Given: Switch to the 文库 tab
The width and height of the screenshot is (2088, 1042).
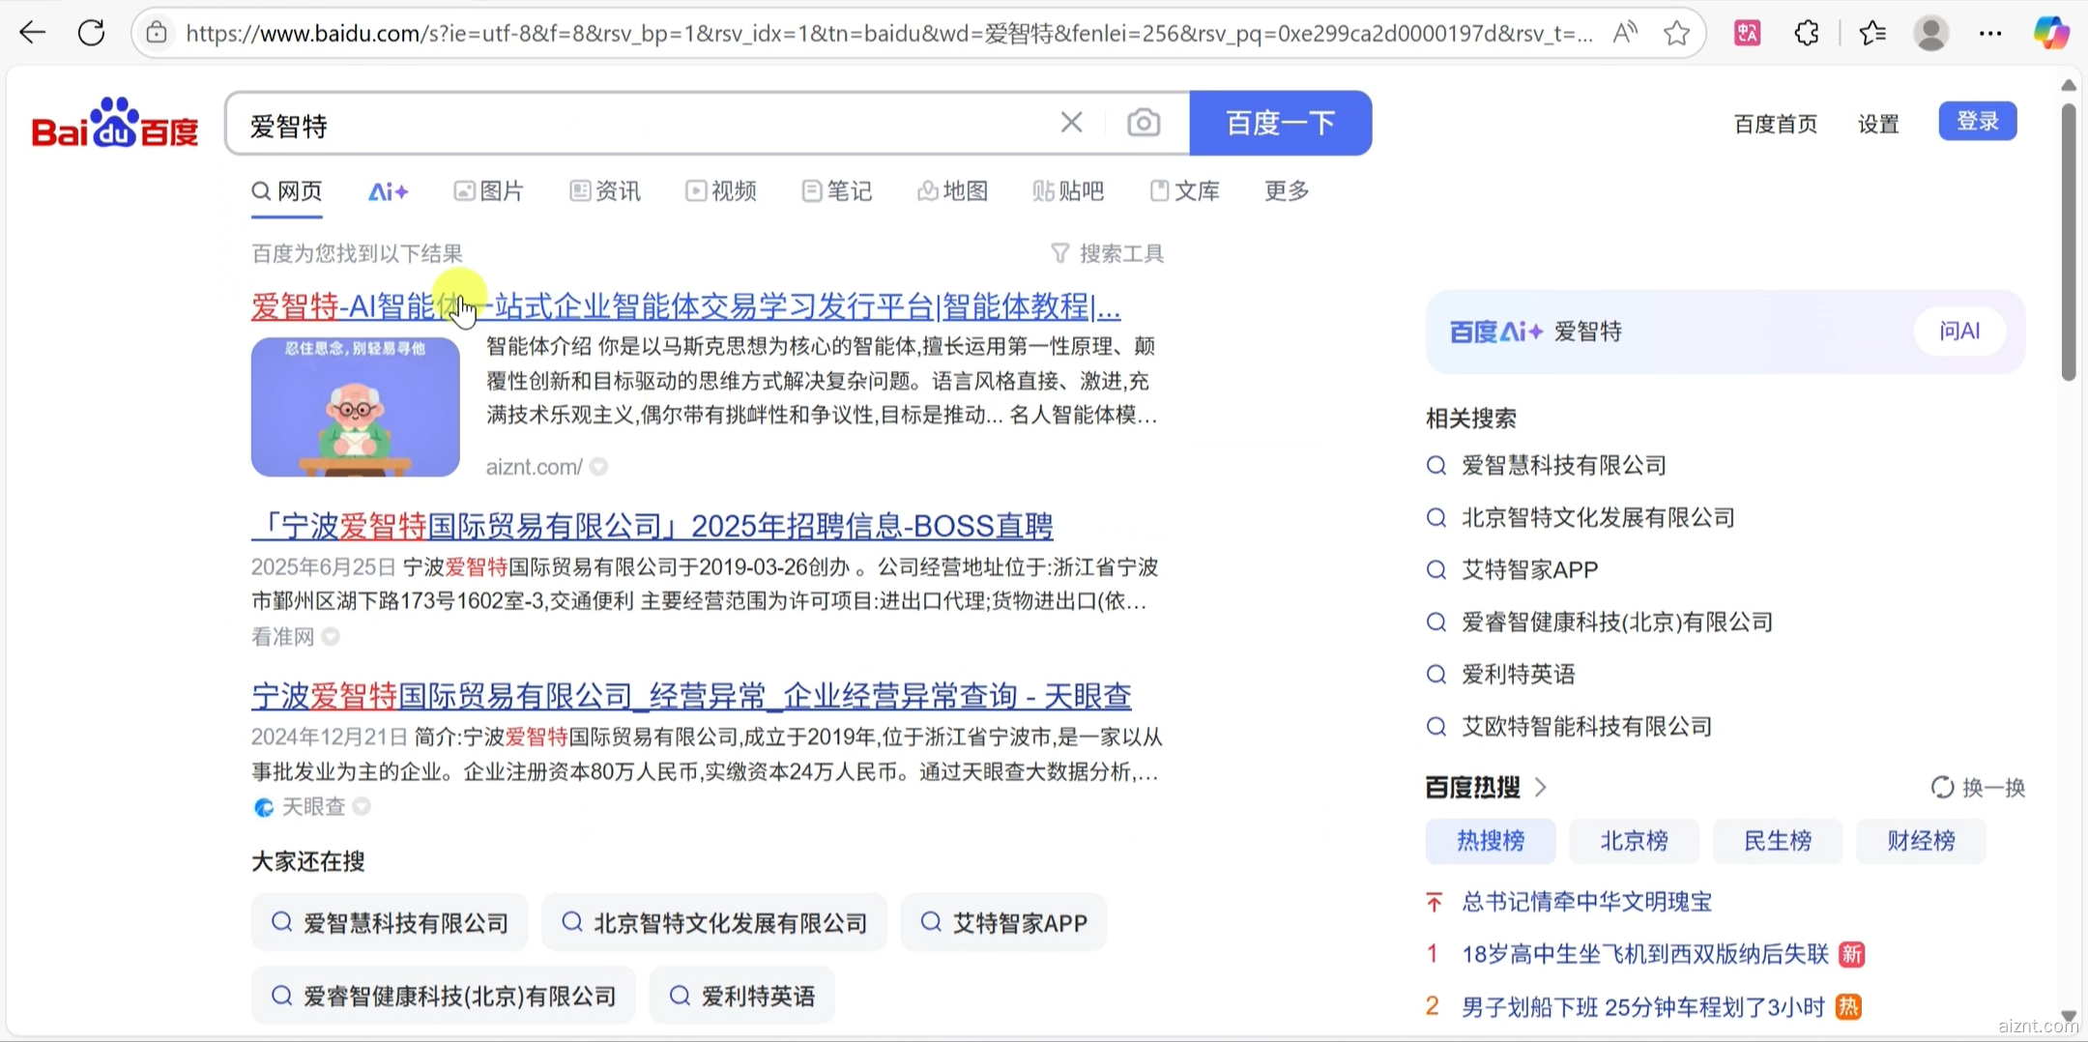Looking at the screenshot, I should coord(1185,191).
